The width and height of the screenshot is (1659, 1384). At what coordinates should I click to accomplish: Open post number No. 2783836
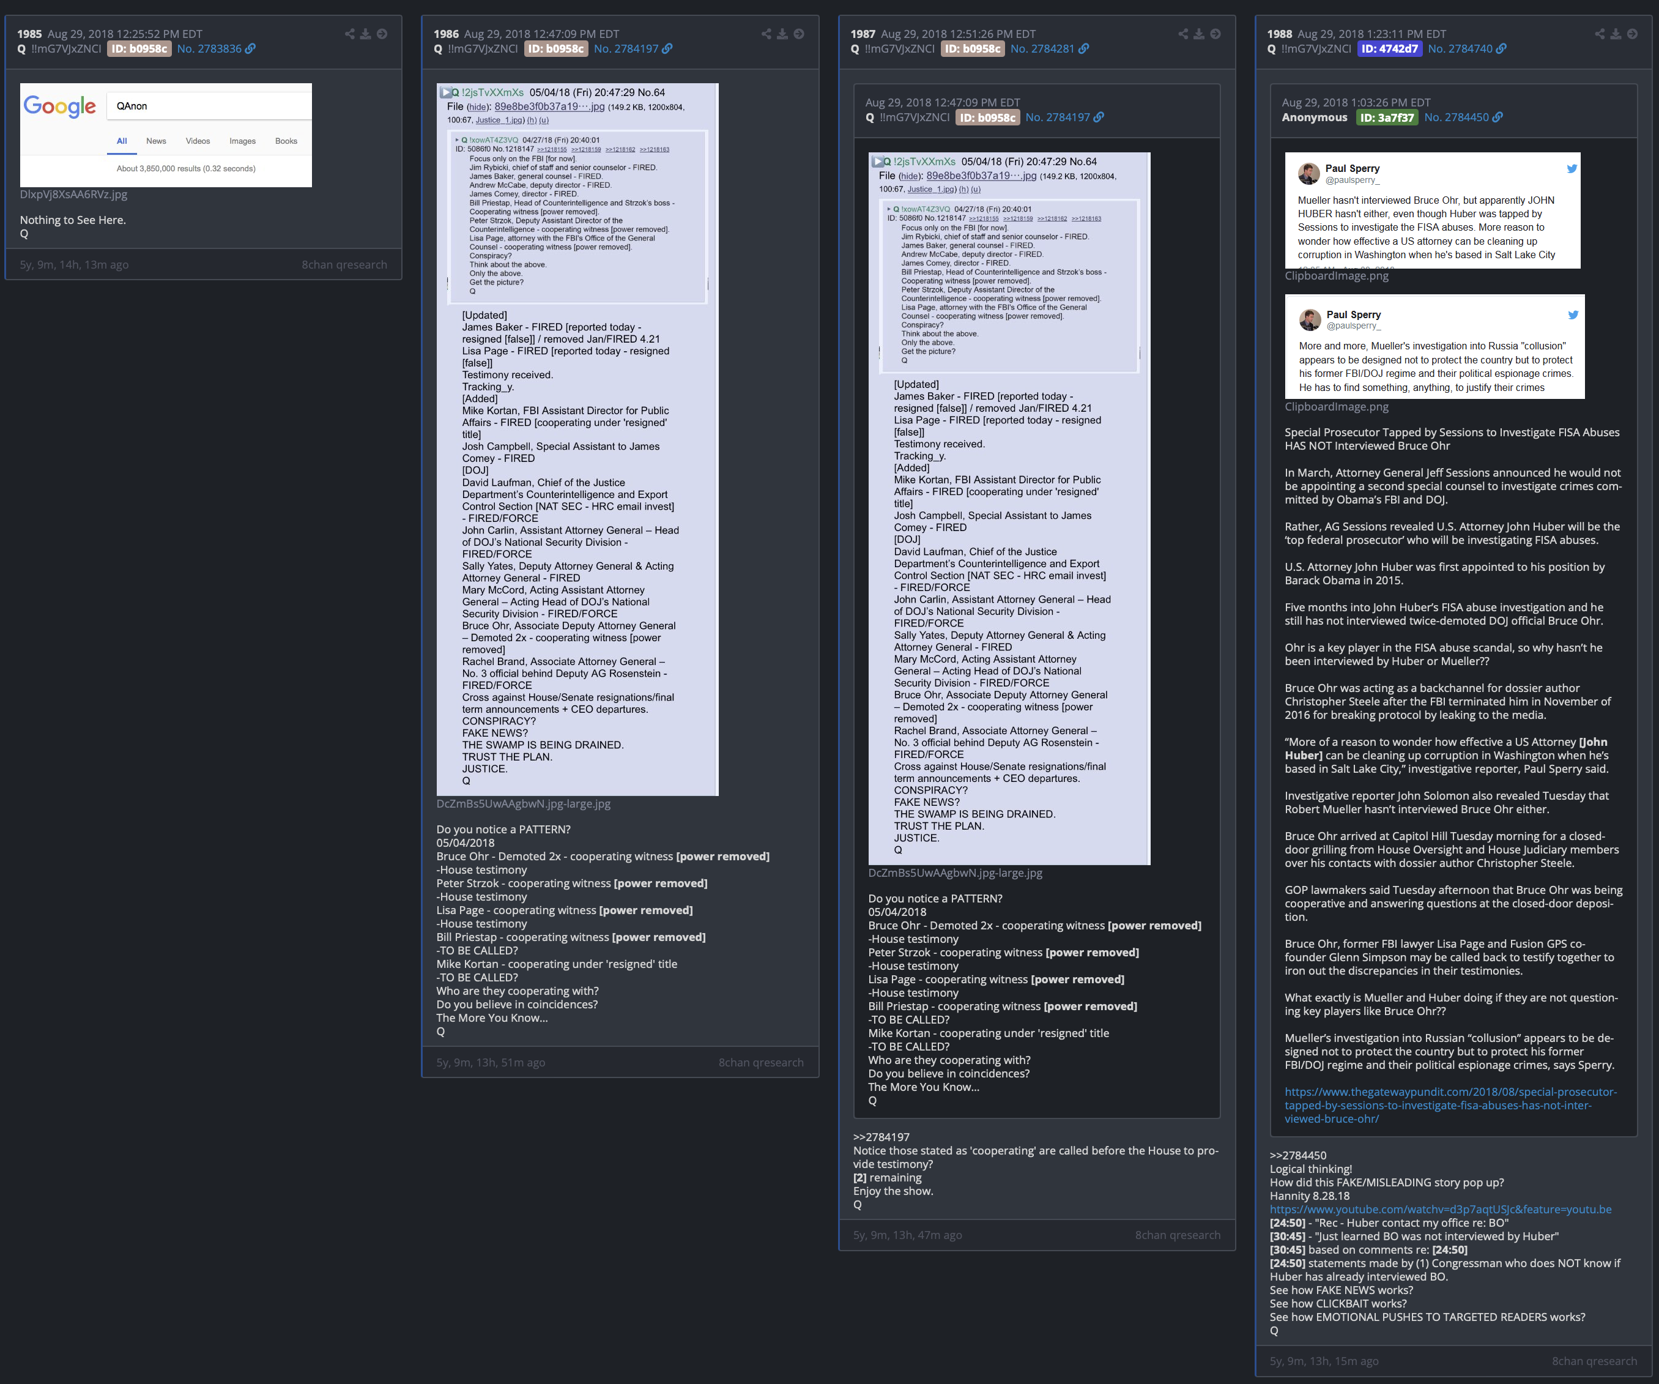[209, 49]
